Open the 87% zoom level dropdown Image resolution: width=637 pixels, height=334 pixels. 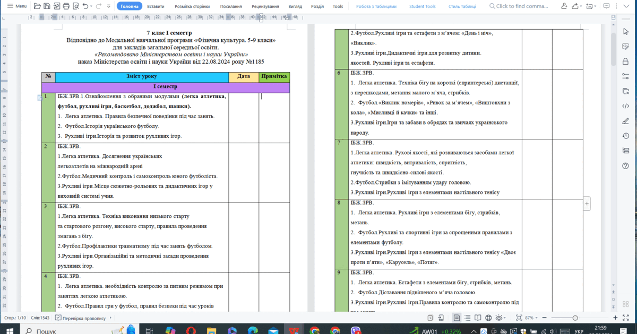[x=531, y=318]
